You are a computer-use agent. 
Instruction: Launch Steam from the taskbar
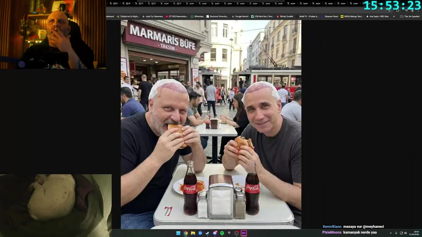(x=207, y=233)
